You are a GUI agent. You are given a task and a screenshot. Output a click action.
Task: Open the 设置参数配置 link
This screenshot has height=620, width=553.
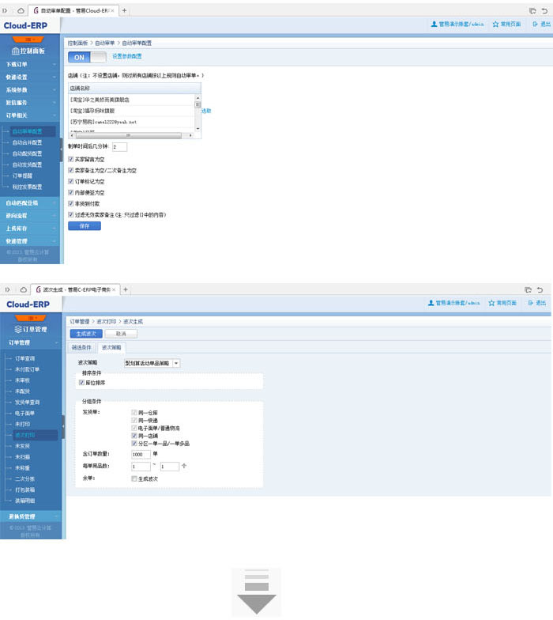click(x=126, y=56)
